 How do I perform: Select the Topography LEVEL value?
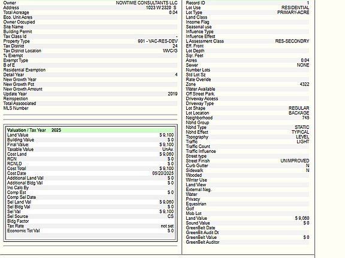(x=302, y=137)
